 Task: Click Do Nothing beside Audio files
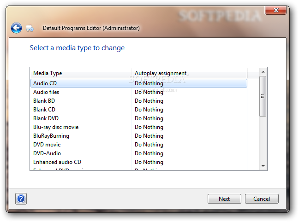click(149, 92)
